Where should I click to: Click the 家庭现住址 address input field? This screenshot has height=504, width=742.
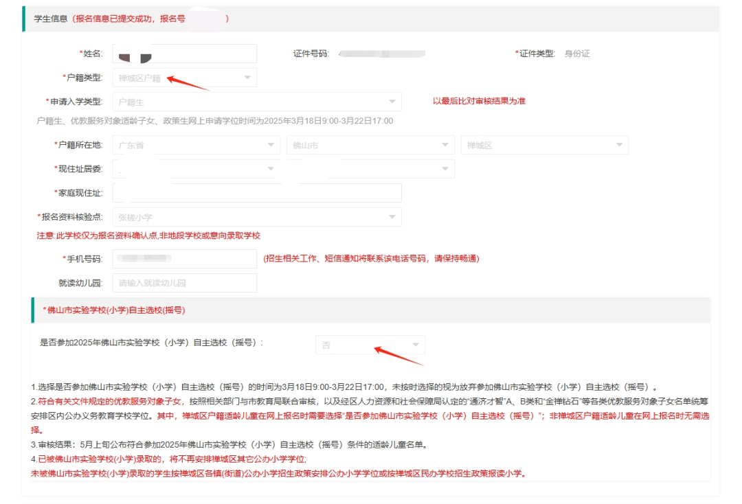point(257,193)
